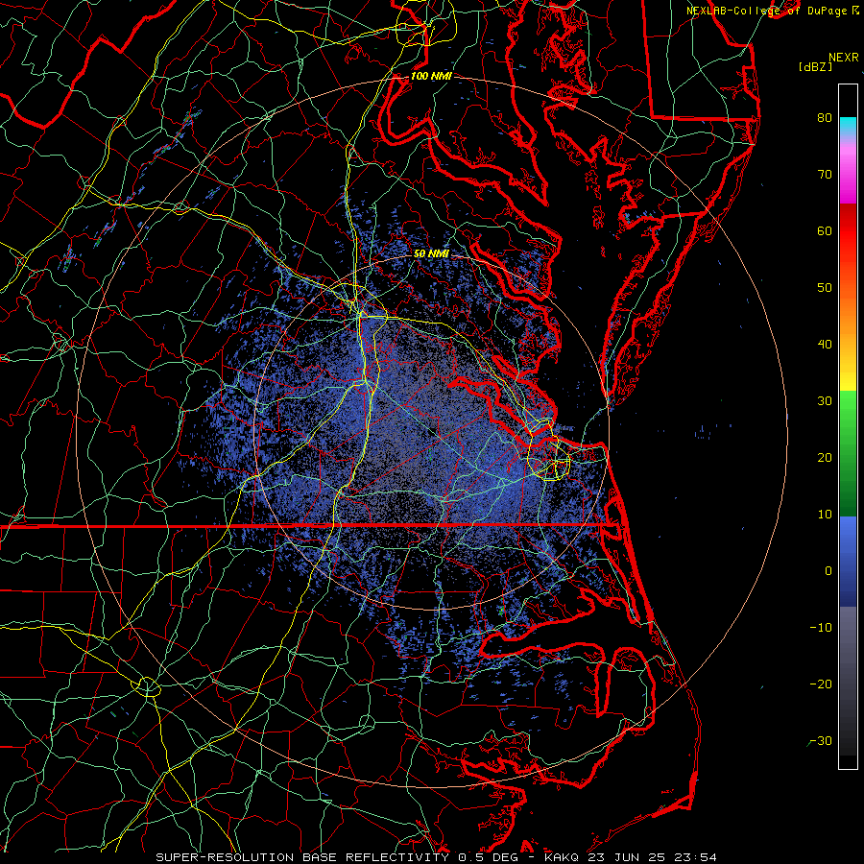
Task: Select the 20 value on the dBZ scale
Action: 825,457
